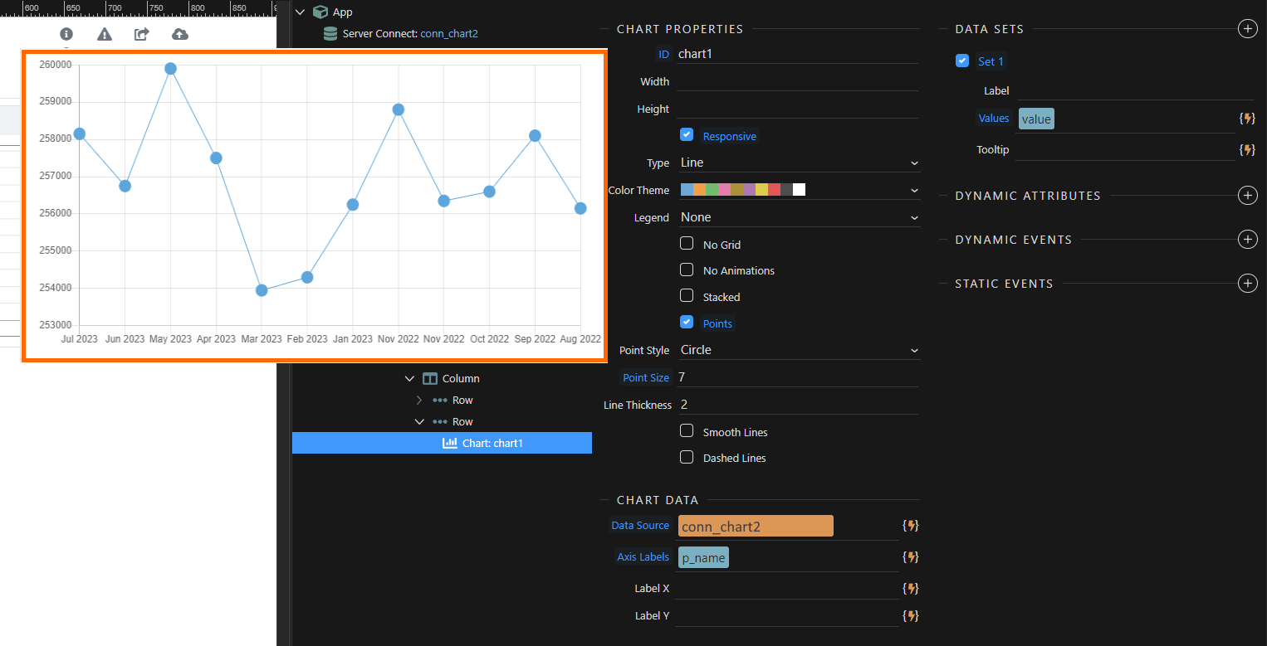
Task: Click the lightning bolt next to Data Source
Action: pyautogui.click(x=910, y=525)
